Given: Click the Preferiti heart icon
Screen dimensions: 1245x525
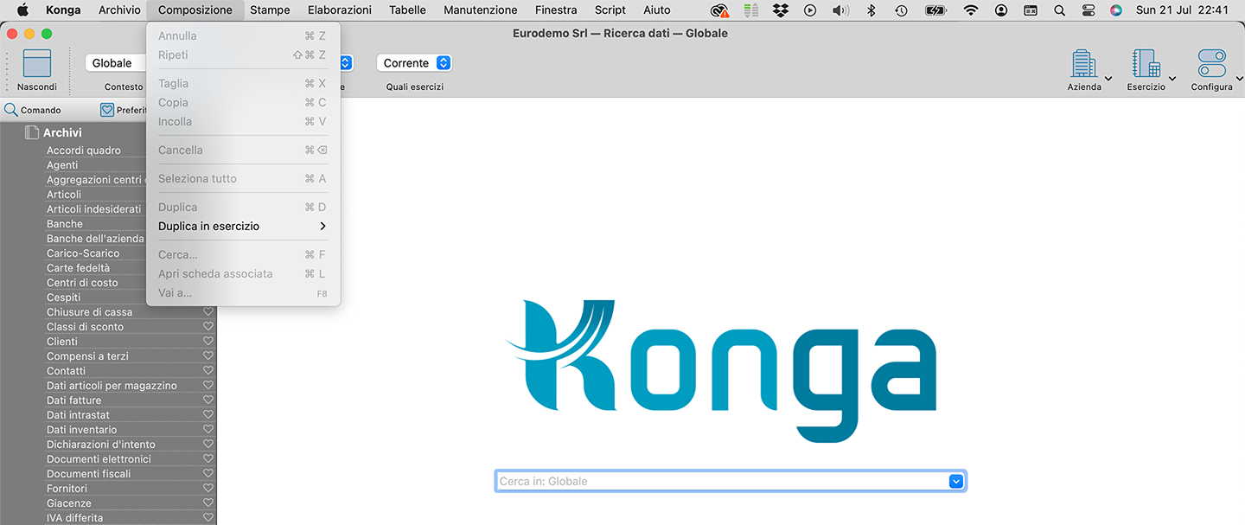Looking at the screenshot, I should 107,110.
